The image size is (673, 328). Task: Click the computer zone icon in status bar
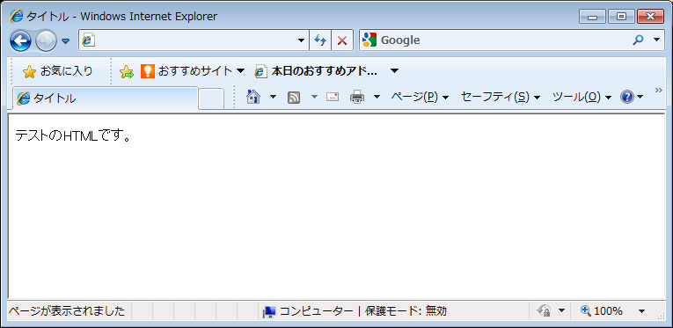click(269, 311)
